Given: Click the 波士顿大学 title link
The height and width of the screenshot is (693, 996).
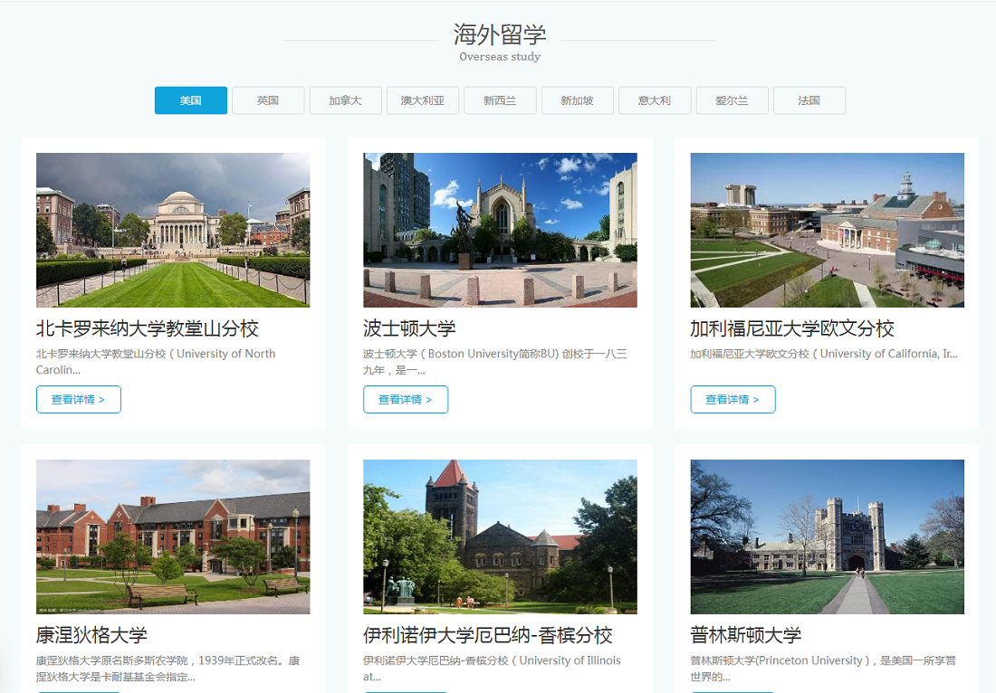Looking at the screenshot, I should (x=409, y=328).
